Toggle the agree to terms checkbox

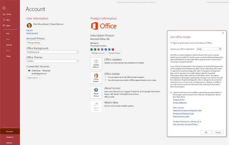tap(171, 92)
